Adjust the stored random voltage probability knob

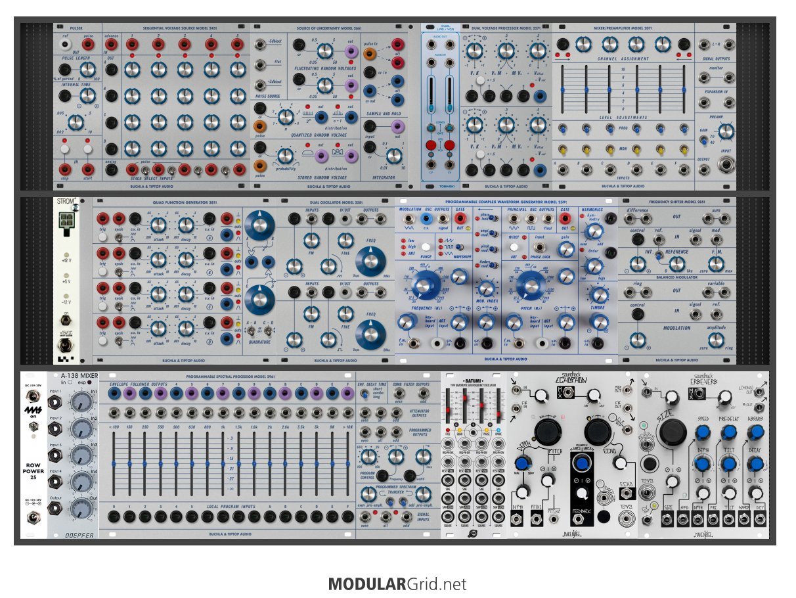pyautogui.click(x=286, y=156)
